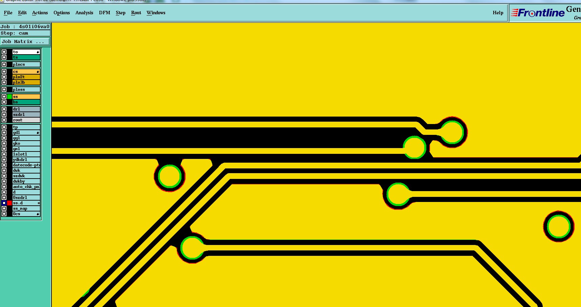Select the 'bs' layer name
Viewport: 581px width, 307px height.
coord(26,102)
